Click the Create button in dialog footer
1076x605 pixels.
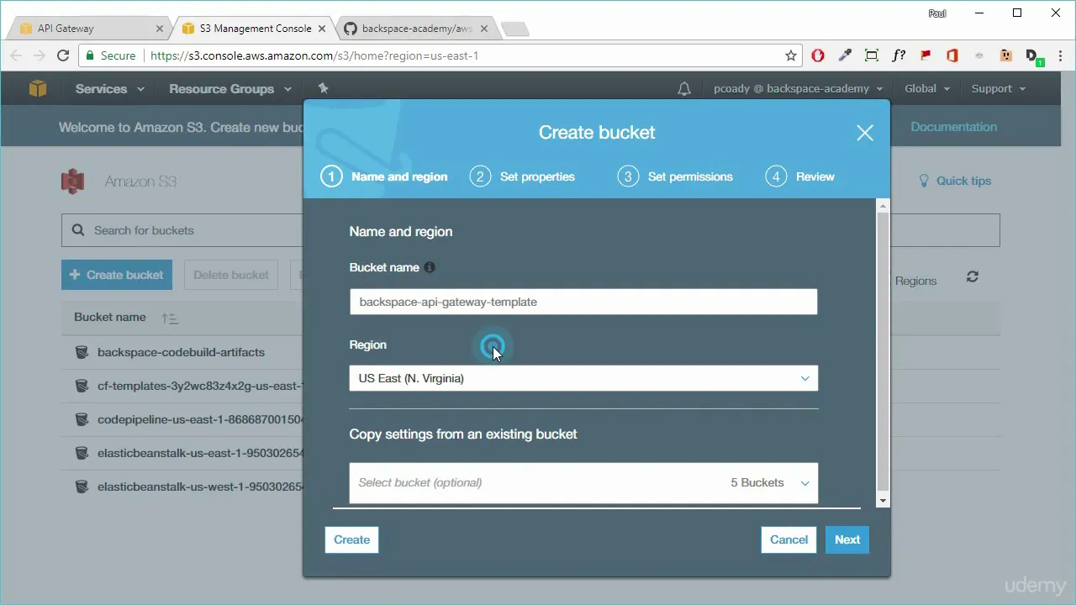pos(351,539)
